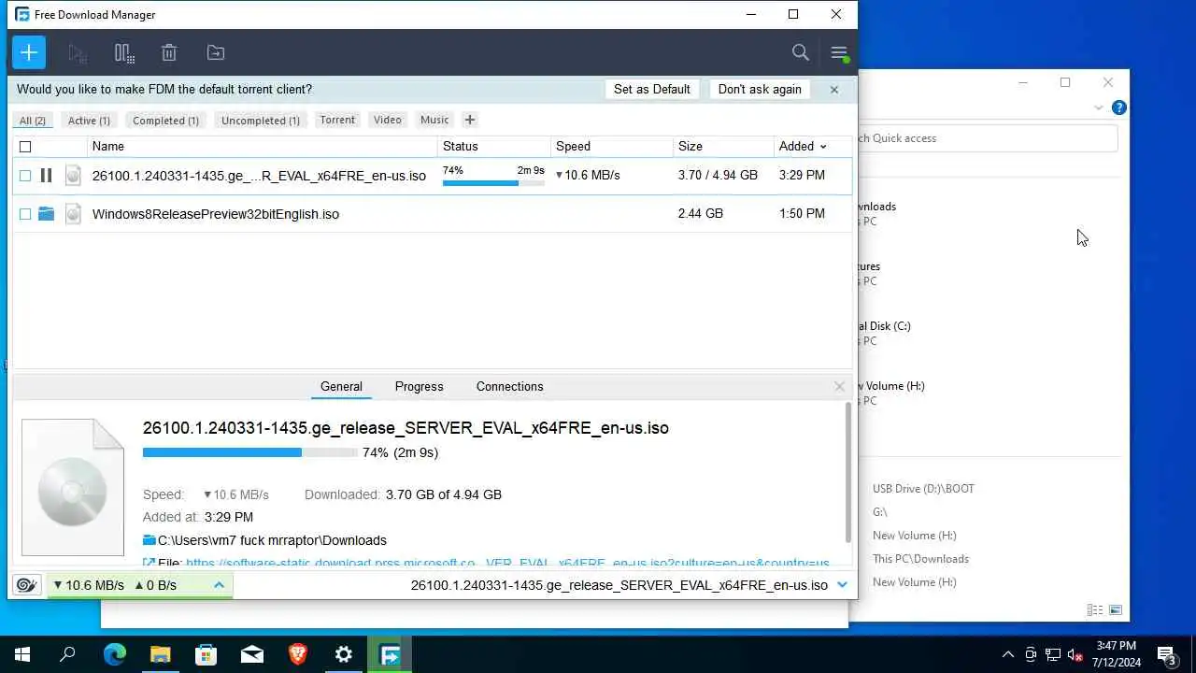The height and width of the screenshot is (673, 1196).
Task: Dismiss the default torrent client banner
Action: [x=834, y=90]
